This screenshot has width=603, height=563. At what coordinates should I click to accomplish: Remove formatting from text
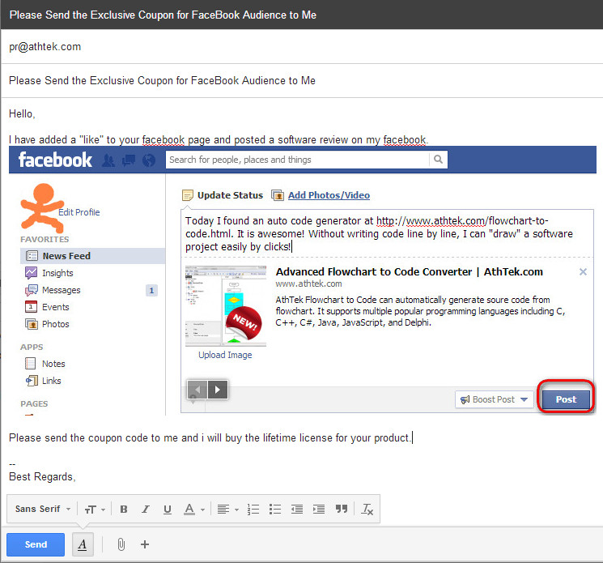coord(367,509)
